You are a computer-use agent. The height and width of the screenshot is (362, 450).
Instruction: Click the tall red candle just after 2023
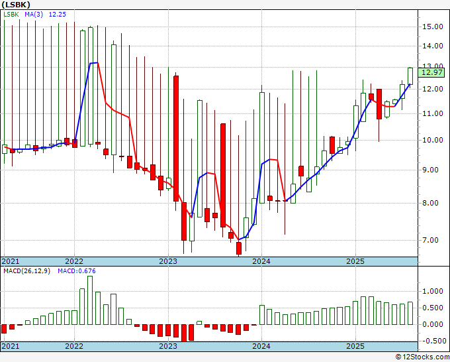(176, 139)
